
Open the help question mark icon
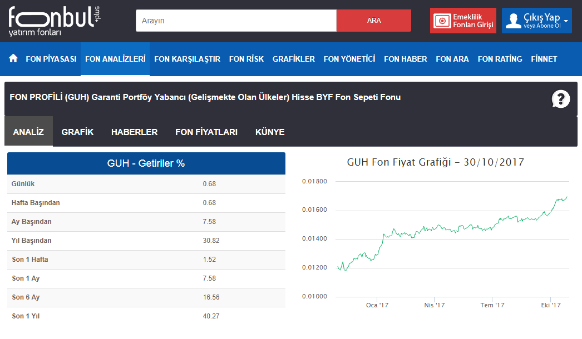pyautogui.click(x=560, y=99)
